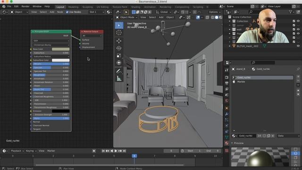
Task: Open the GGX distribution dropdown in Principled BSDF
Action: click(51, 41)
